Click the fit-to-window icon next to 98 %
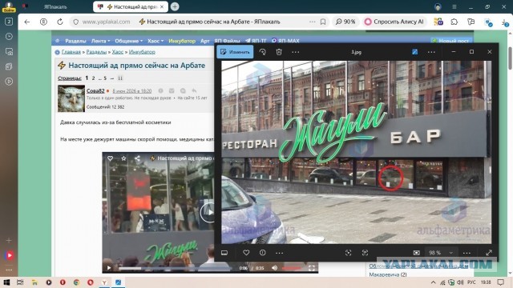Screen dimensions: 513x288 click(416, 253)
